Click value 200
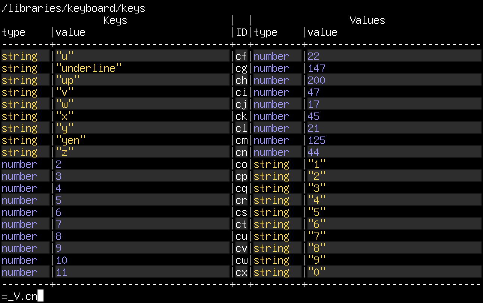The height and width of the screenshot is (303, 483). click(316, 80)
